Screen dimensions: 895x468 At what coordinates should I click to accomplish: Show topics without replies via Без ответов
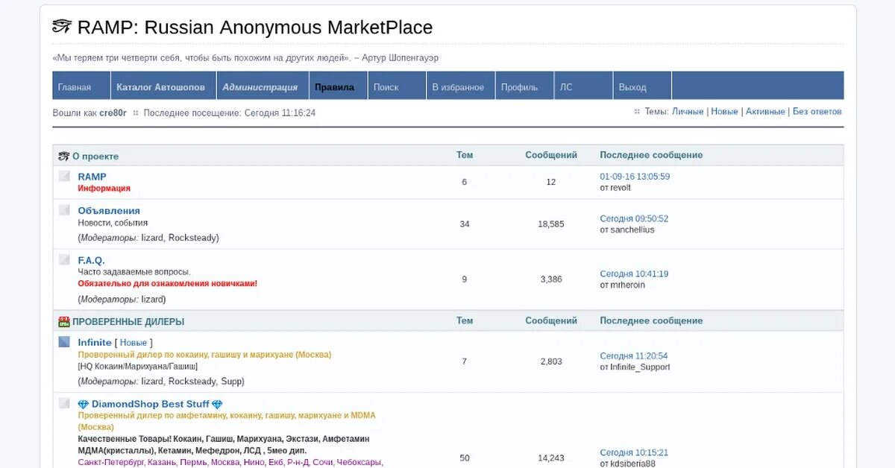click(x=817, y=112)
